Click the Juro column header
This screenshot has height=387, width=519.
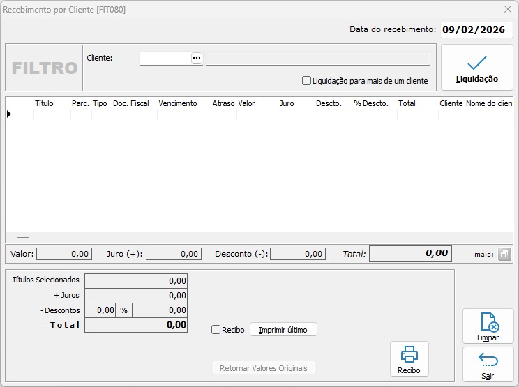point(287,103)
